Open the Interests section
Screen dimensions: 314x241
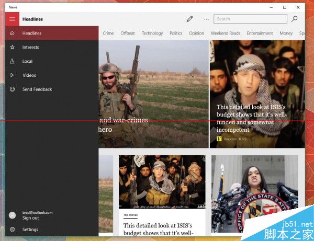[52, 47]
